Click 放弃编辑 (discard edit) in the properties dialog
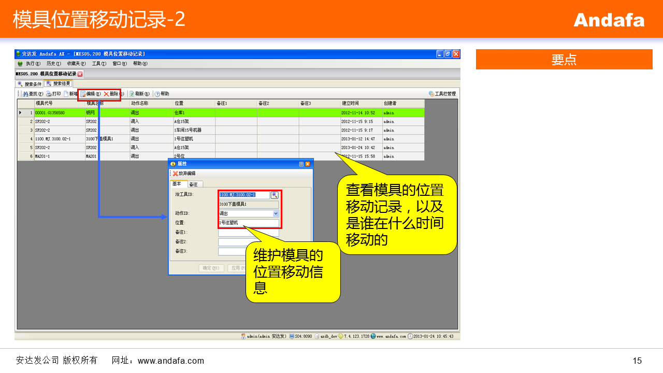 pos(184,174)
